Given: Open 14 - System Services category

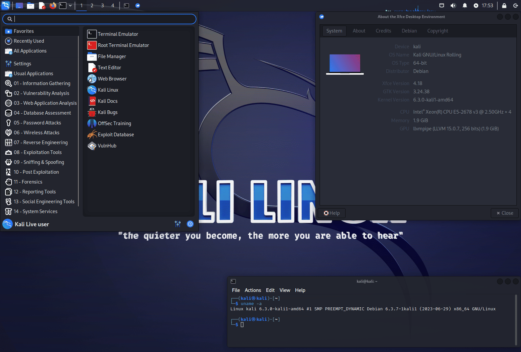Looking at the screenshot, I should [x=41, y=211].
